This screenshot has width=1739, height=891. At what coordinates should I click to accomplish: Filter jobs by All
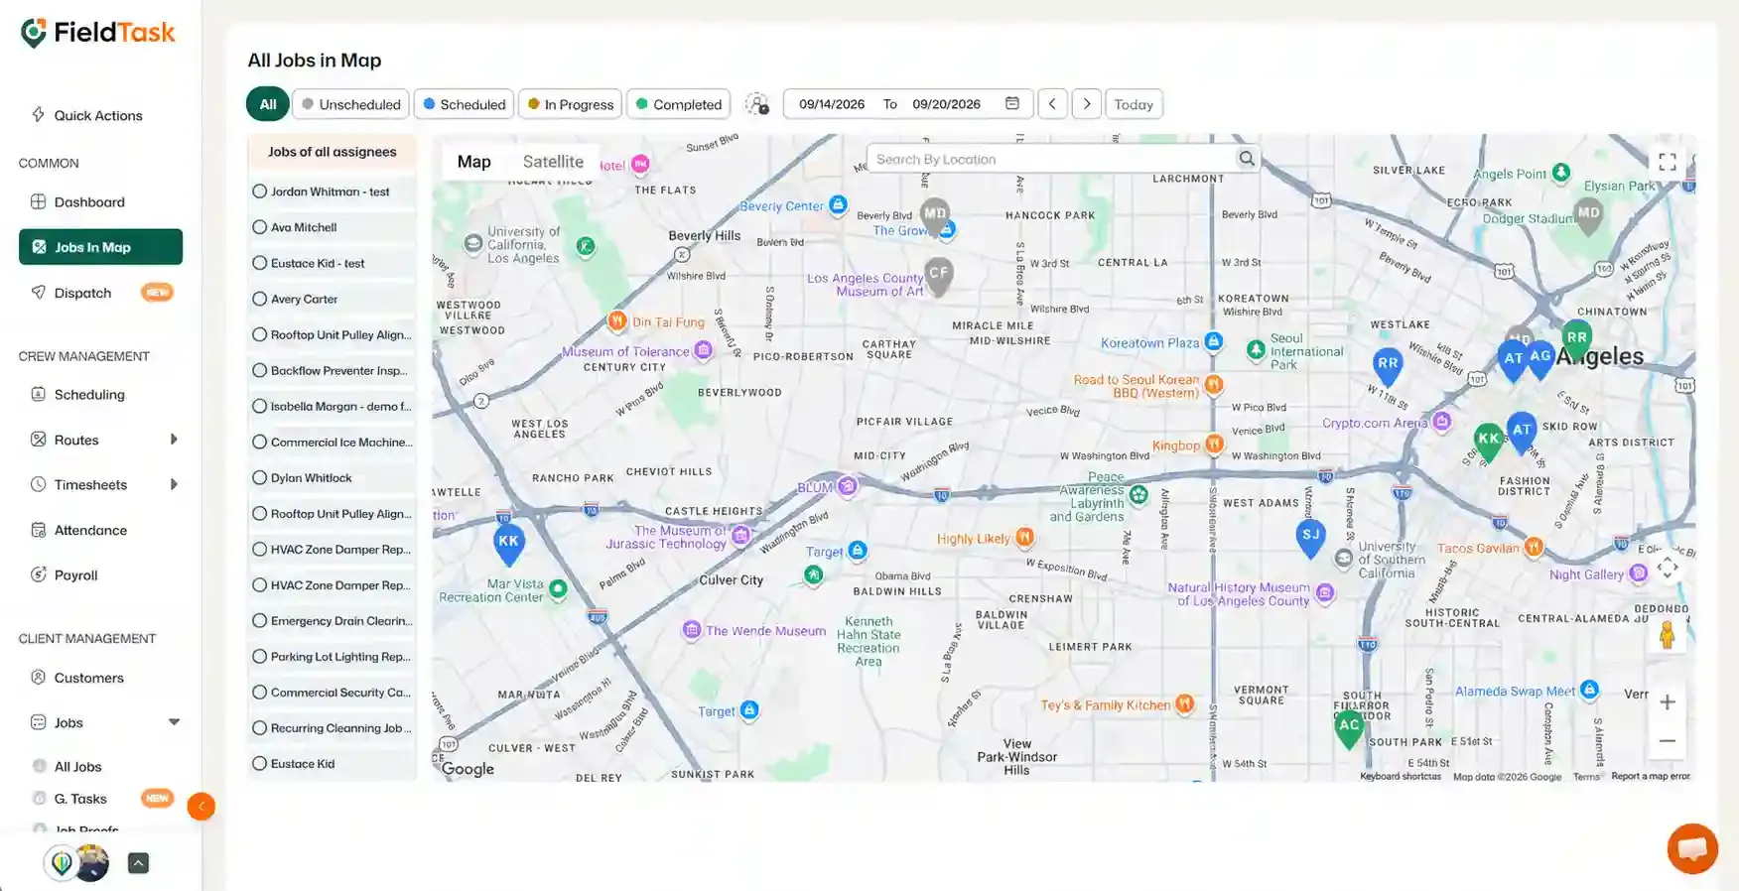(x=268, y=104)
